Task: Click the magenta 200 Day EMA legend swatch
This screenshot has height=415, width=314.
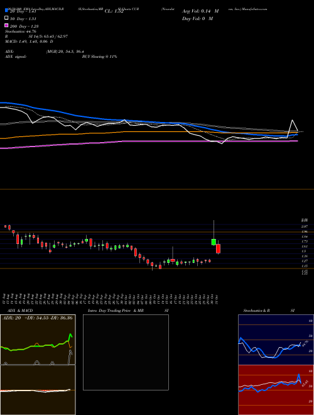Action: (x=6, y=25)
